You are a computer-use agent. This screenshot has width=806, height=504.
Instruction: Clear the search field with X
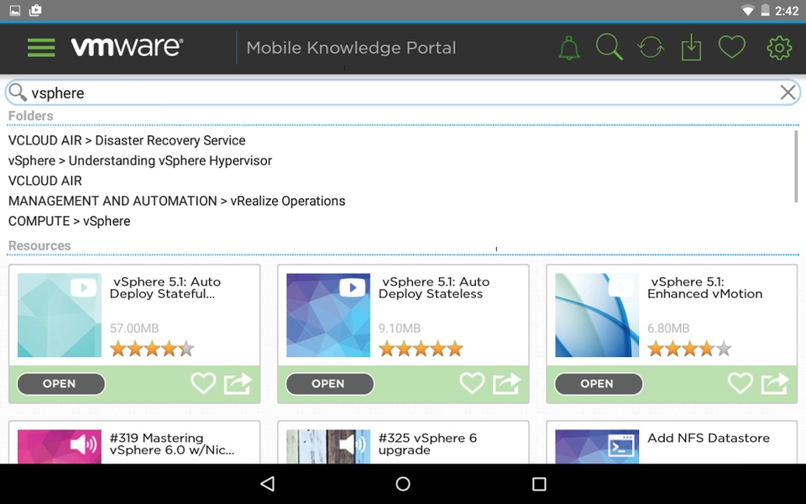(x=788, y=92)
